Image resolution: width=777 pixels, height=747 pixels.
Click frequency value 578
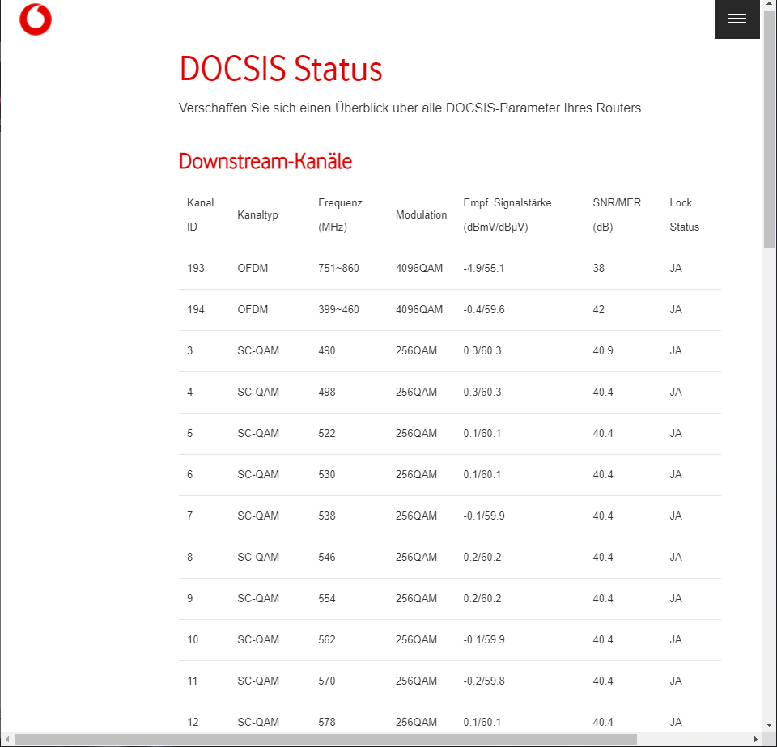(x=326, y=722)
